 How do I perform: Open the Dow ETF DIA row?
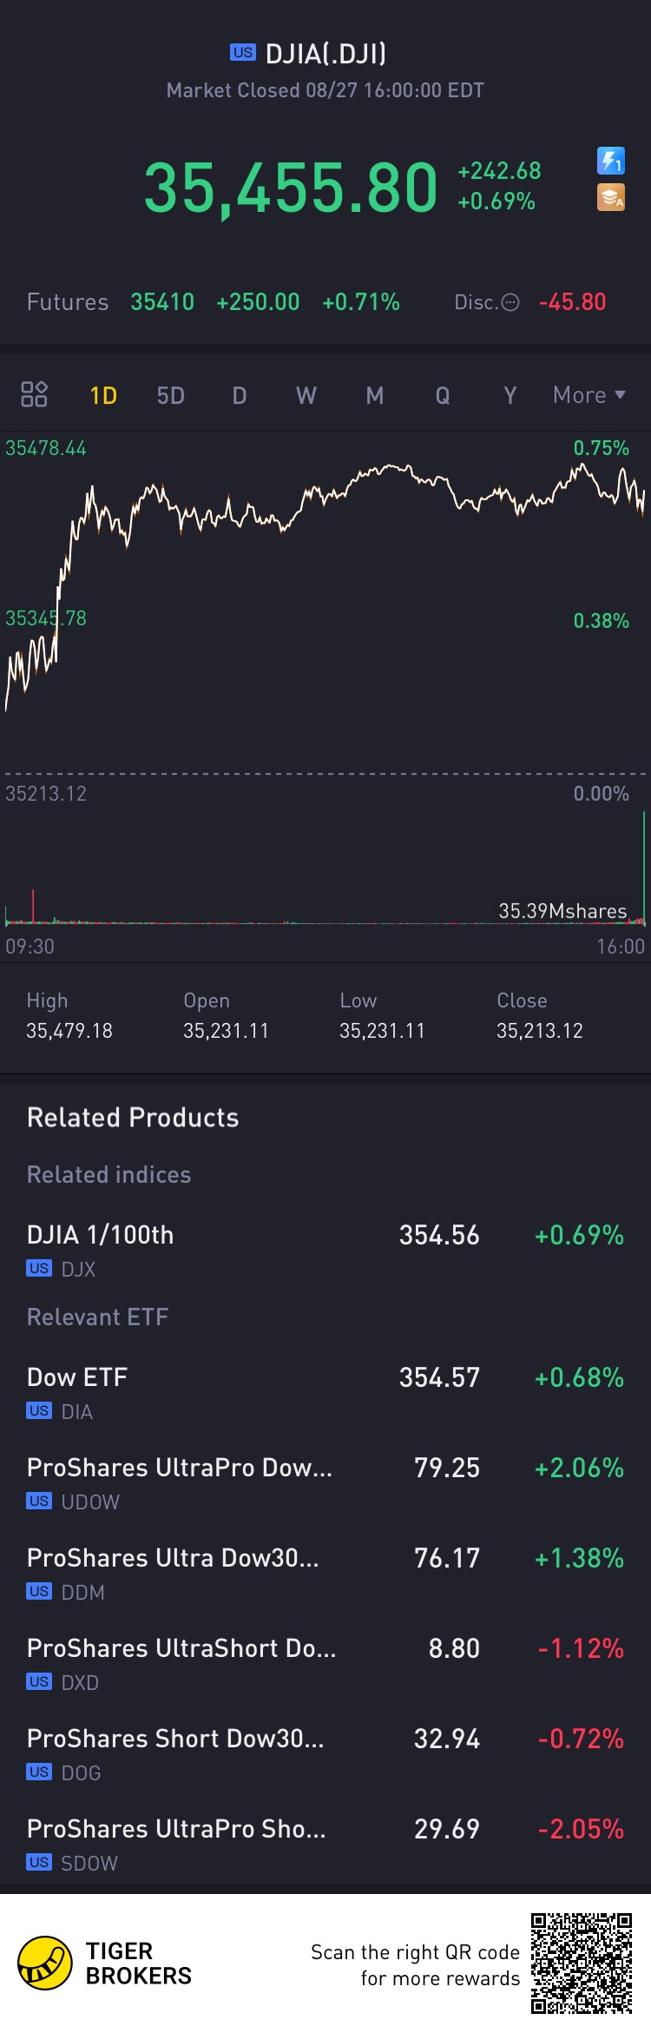(325, 1391)
